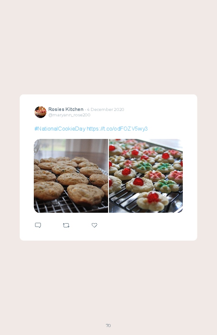Click the Rosies Kitchen display name

tap(66, 109)
